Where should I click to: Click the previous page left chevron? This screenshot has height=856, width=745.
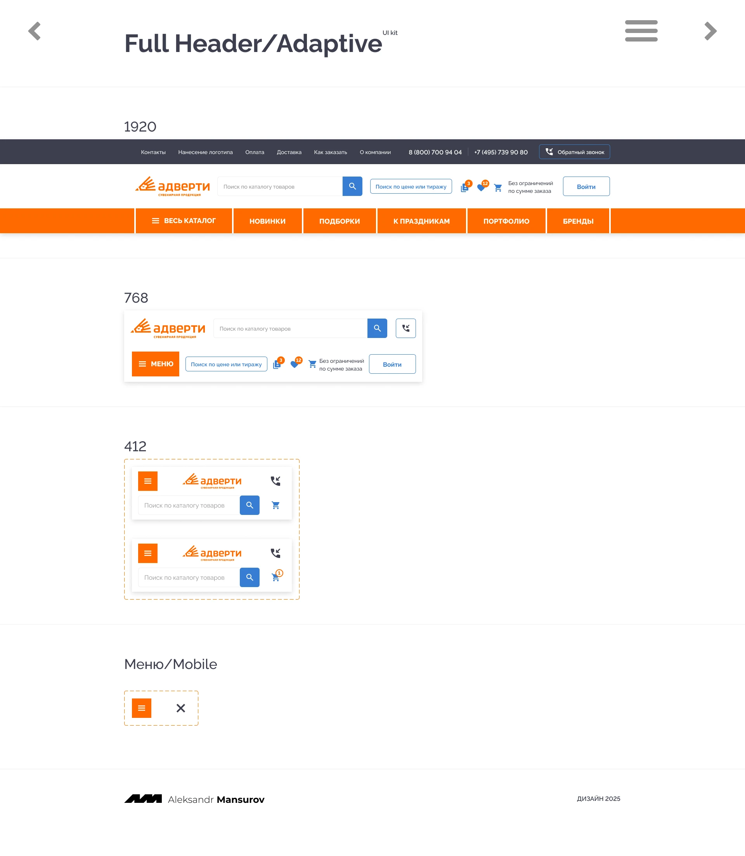tap(35, 31)
